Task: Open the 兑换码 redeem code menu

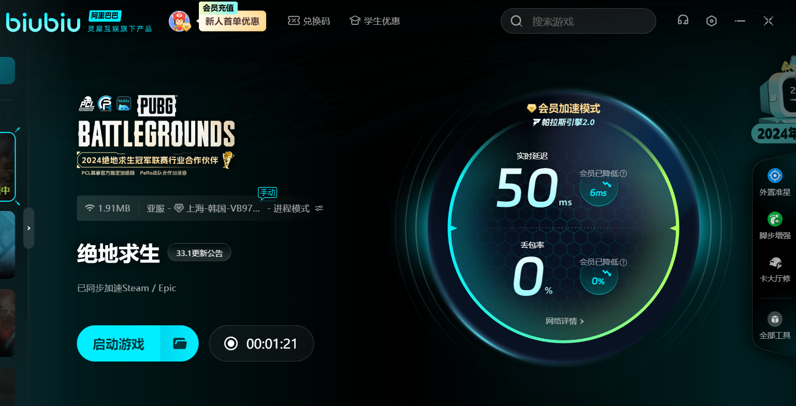Action: (x=309, y=21)
